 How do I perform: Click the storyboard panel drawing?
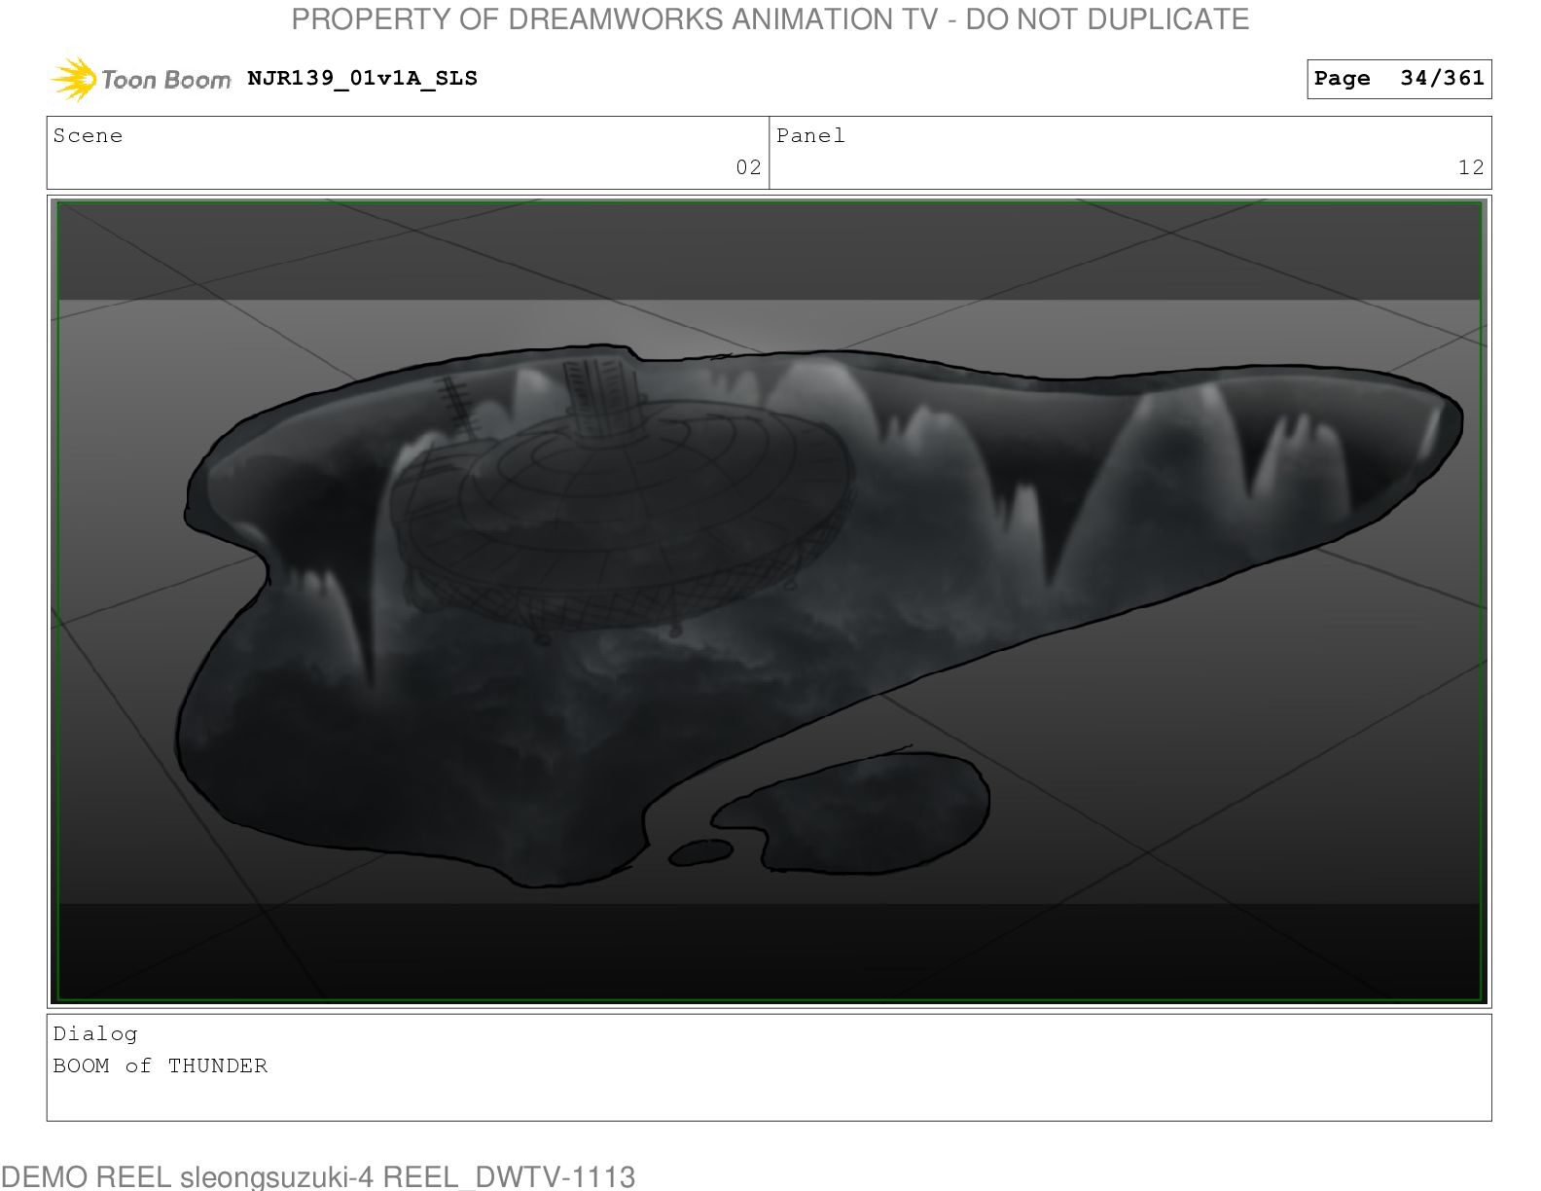(x=769, y=601)
